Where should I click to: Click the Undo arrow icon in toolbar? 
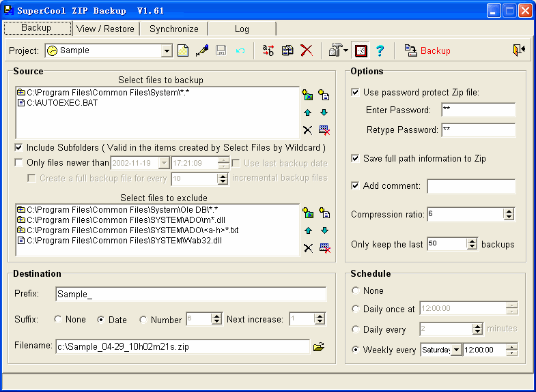click(240, 51)
